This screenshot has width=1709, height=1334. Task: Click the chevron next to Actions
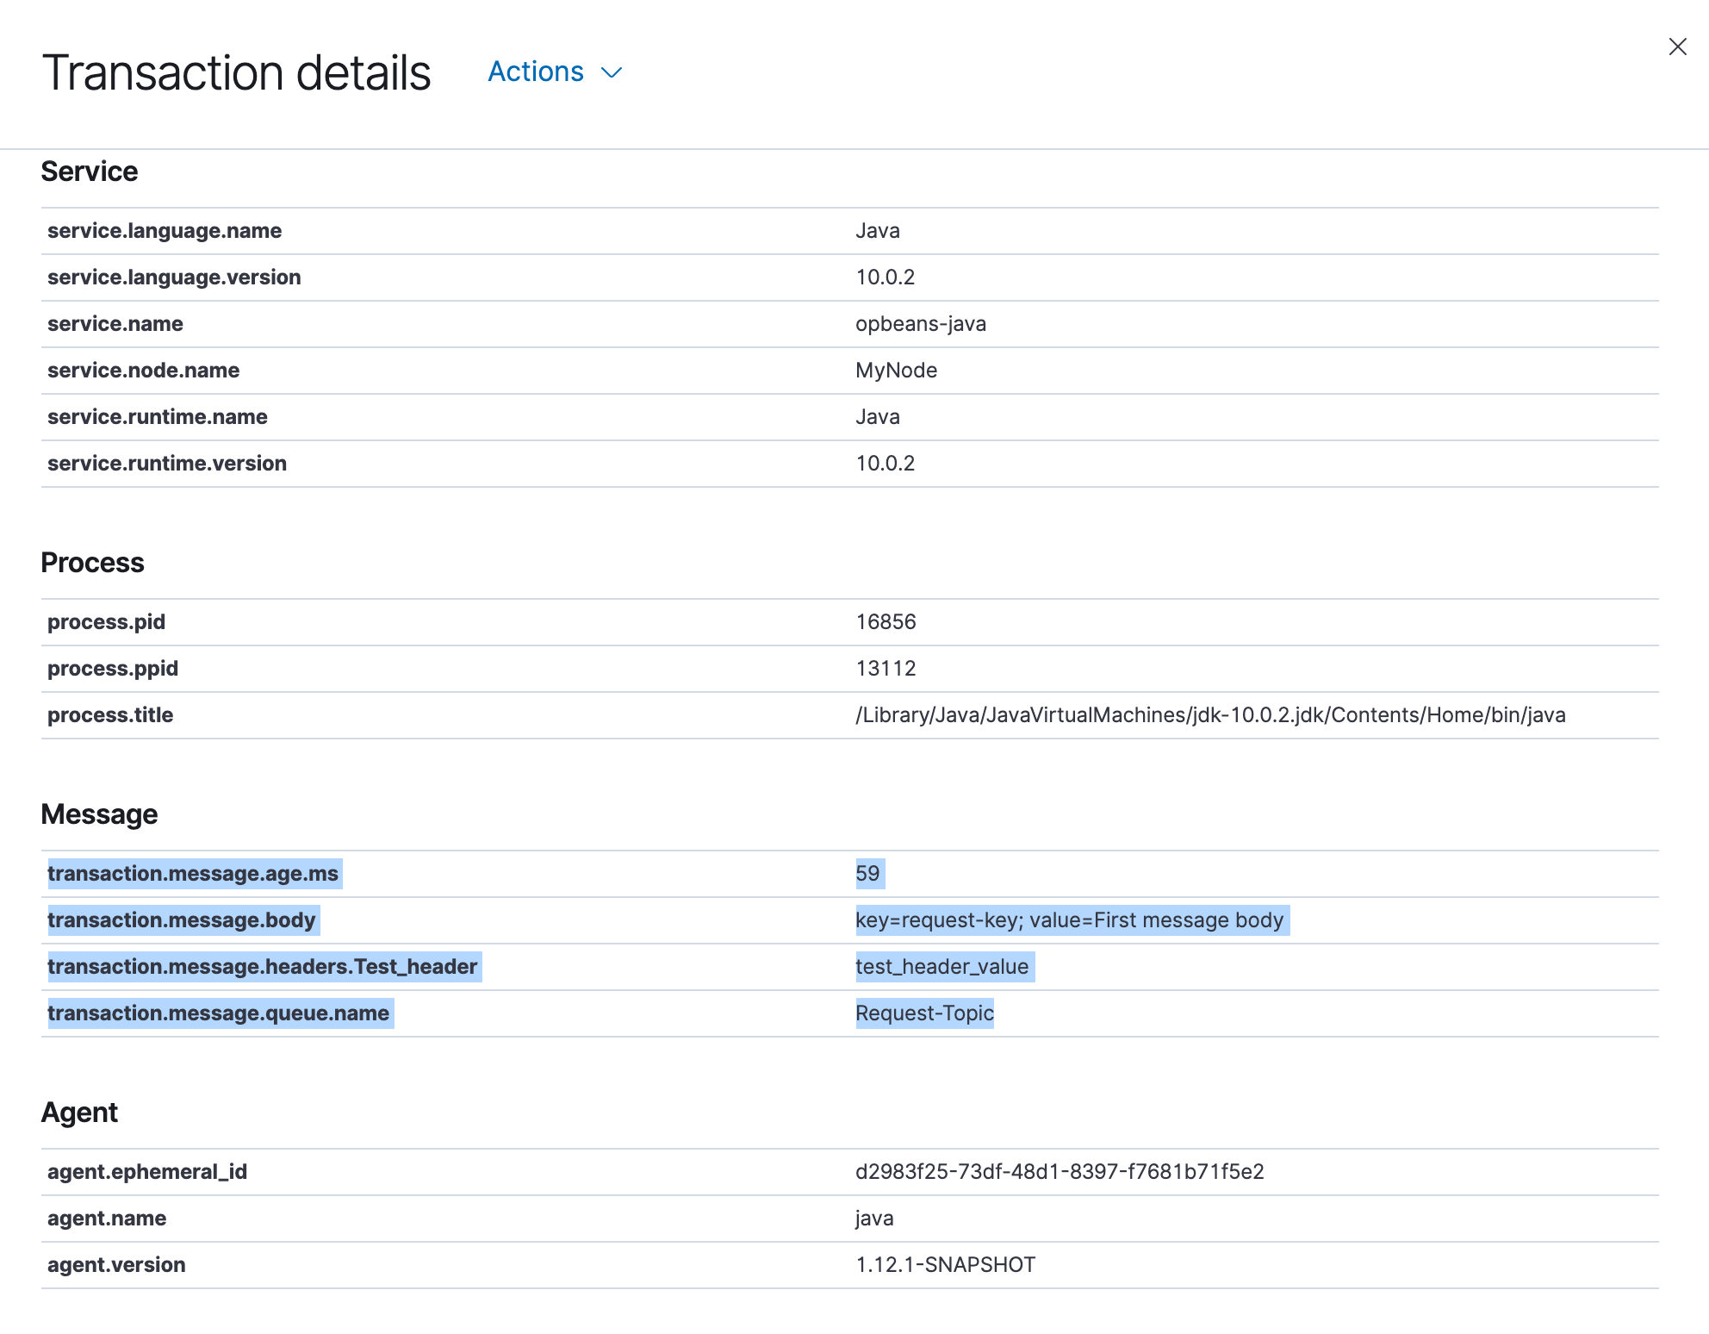612,72
